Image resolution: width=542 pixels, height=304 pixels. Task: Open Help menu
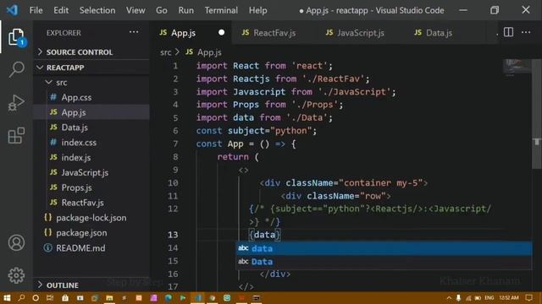tap(257, 10)
